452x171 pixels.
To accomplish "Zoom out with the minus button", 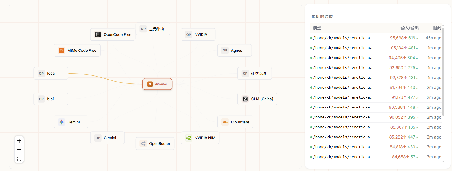I will [19, 150].
